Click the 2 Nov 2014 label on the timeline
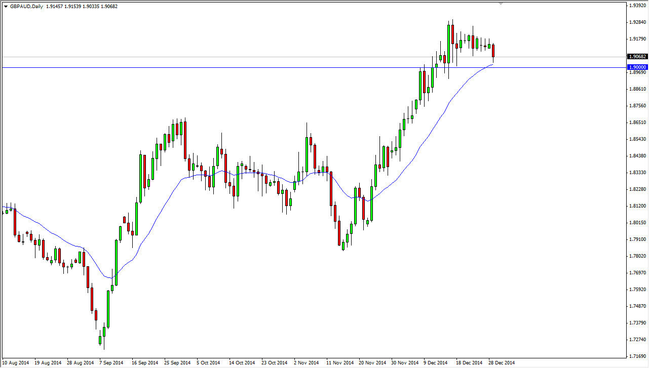The image size is (649, 368). click(307, 363)
